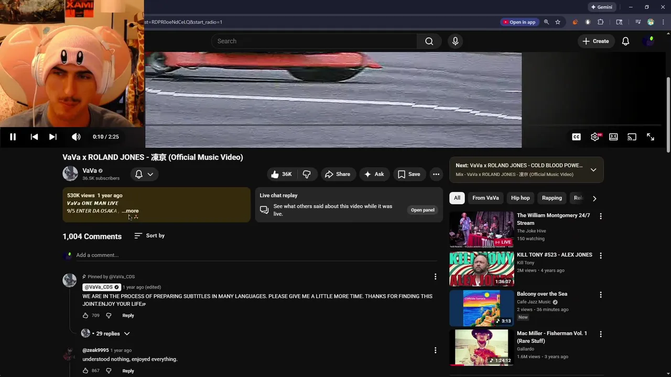Viewport: 671px width, 377px height.
Task: Pause the video with the pause button
Action: tap(13, 137)
